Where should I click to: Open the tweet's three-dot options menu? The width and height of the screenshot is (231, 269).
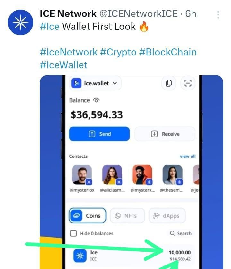pos(218,15)
